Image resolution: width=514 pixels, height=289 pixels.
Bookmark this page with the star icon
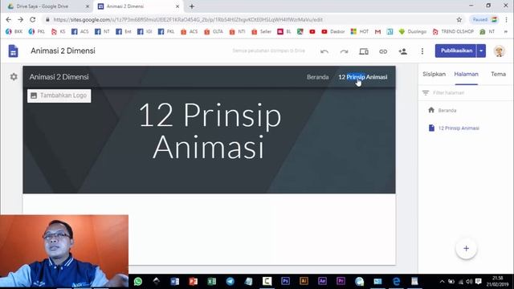[459, 19]
